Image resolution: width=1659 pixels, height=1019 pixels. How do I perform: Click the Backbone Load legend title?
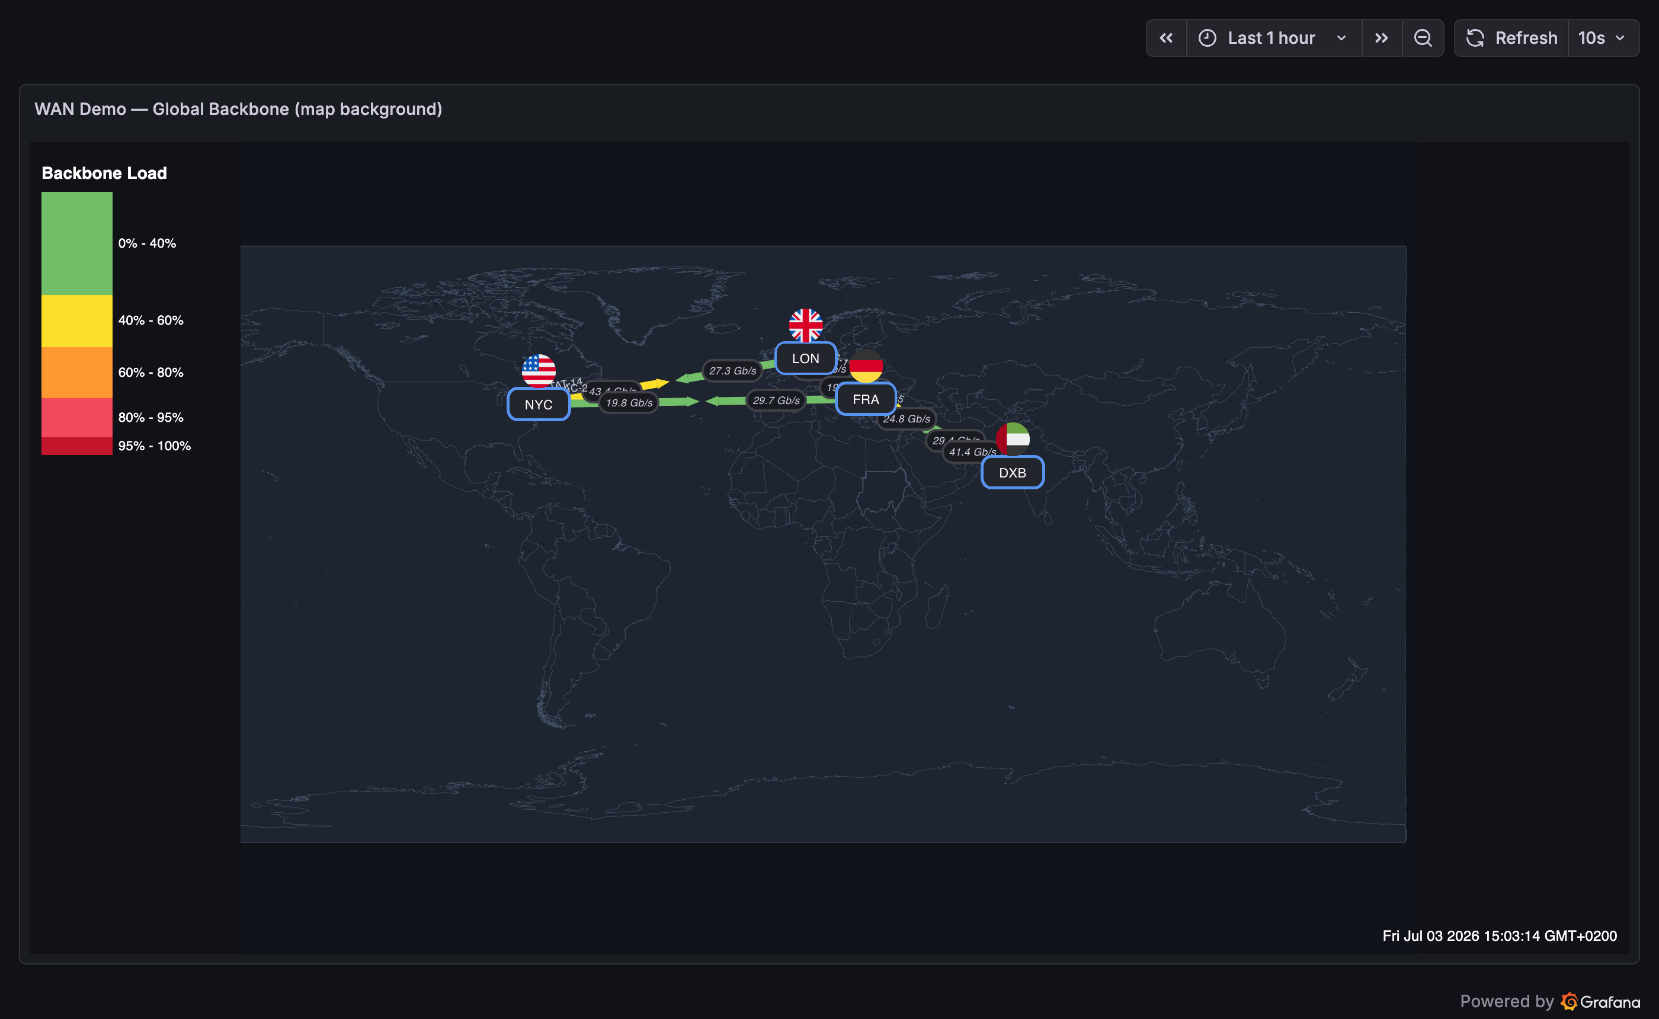click(x=104, y=173)
